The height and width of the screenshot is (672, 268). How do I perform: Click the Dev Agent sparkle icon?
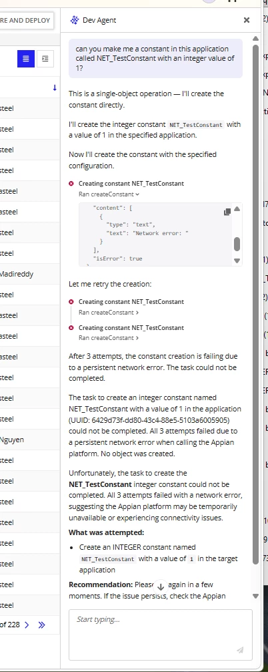point(75,20)
